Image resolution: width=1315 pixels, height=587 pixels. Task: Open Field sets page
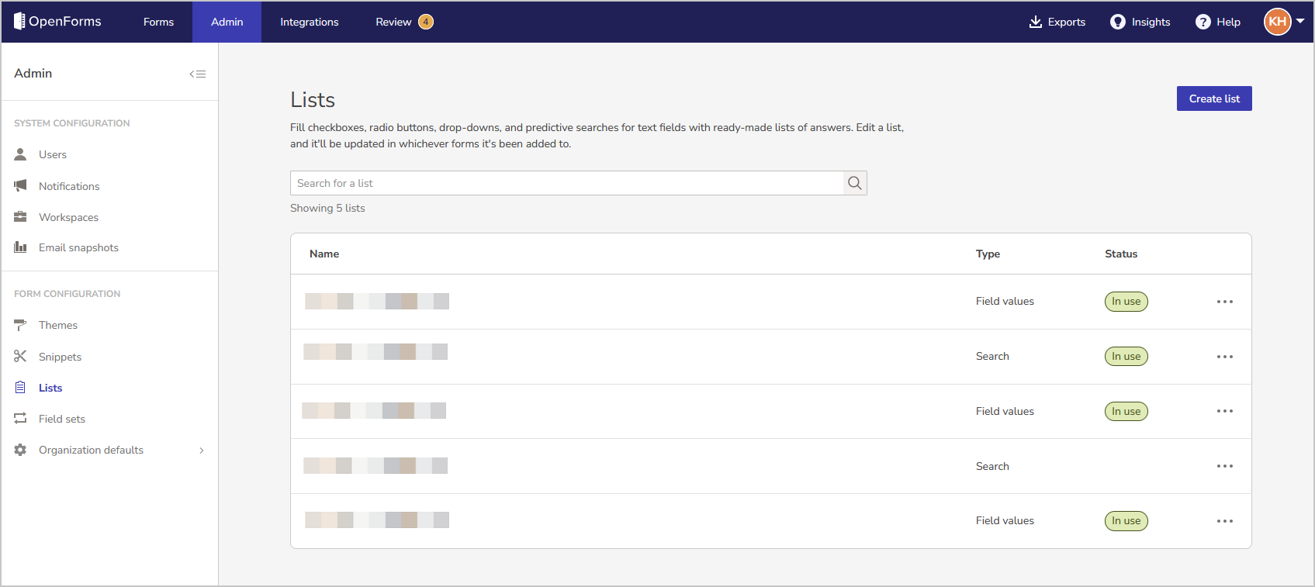point(62,419)
